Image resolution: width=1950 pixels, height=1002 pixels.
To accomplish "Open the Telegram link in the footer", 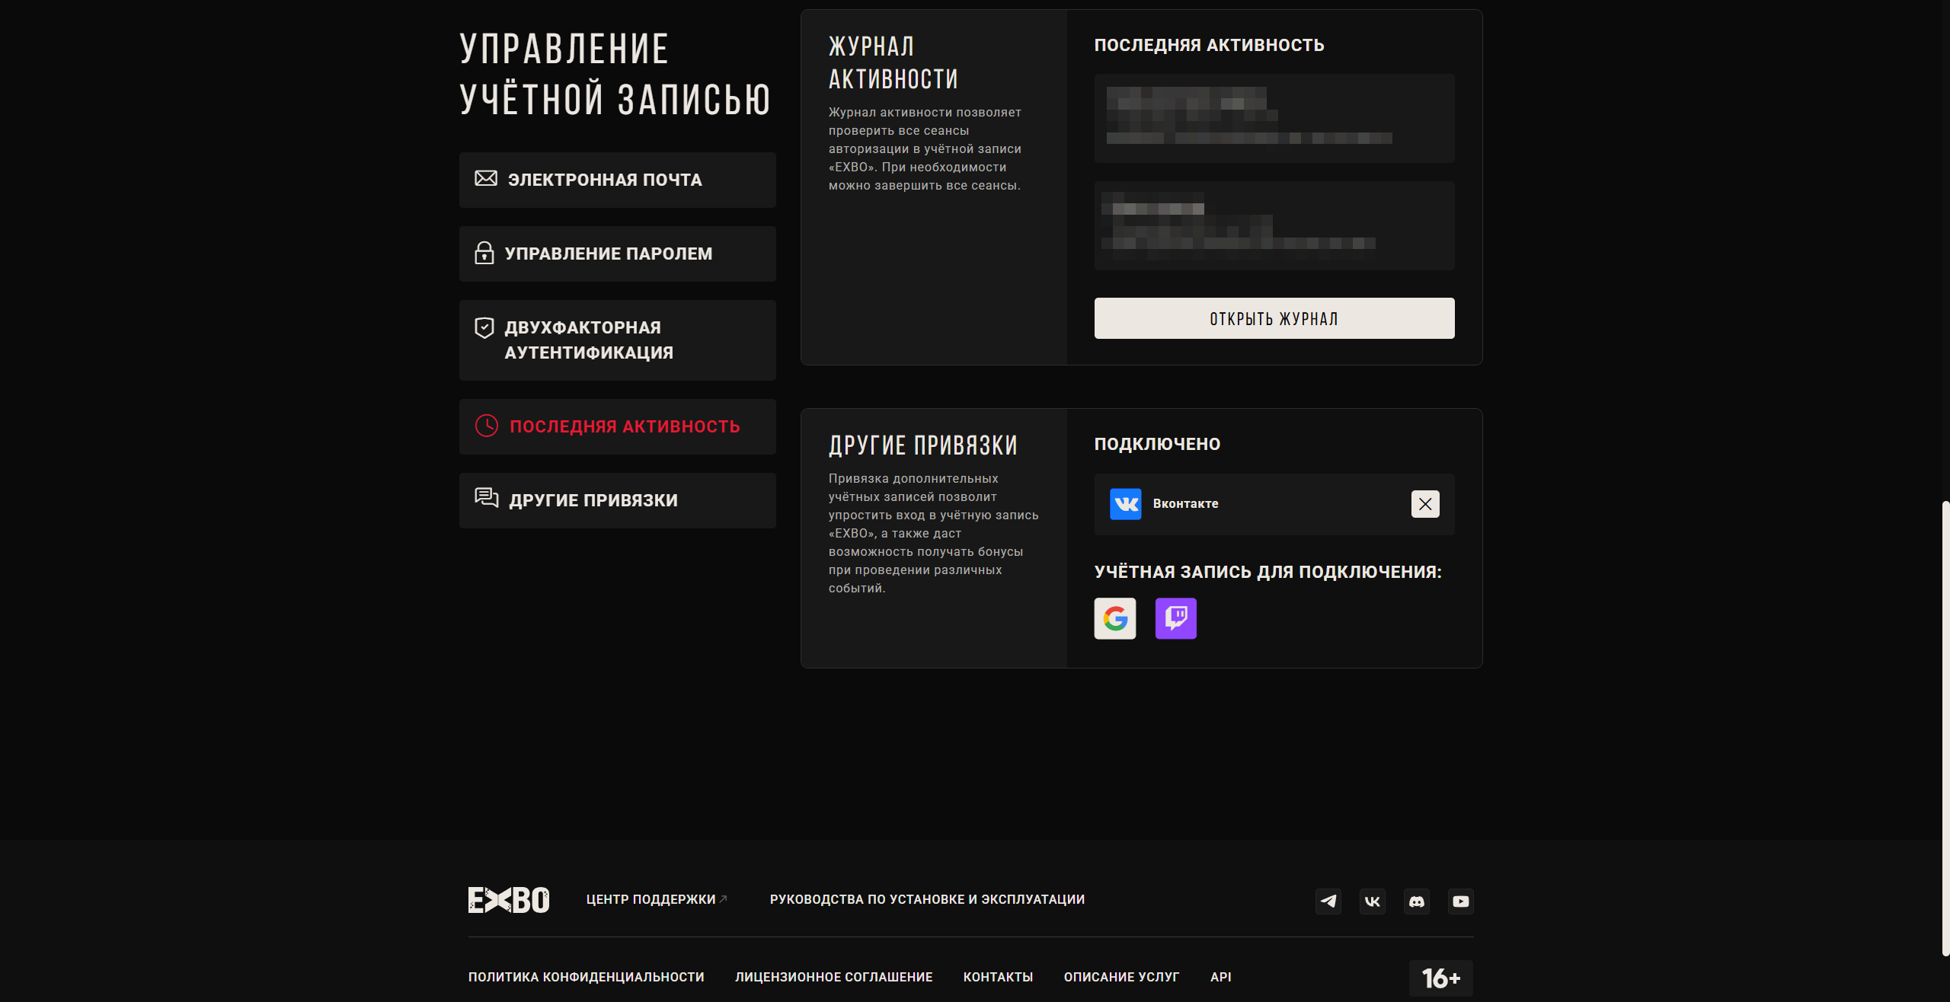I will (x=1328, y=901).
